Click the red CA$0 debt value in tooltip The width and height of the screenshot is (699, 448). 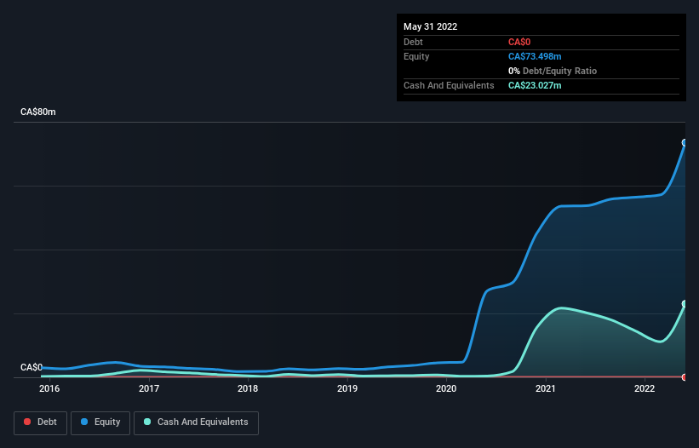pyautogui.click(x=519, y=42)
